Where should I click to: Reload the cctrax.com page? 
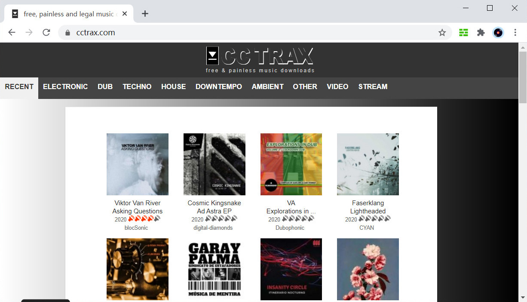tap(46, 32)
